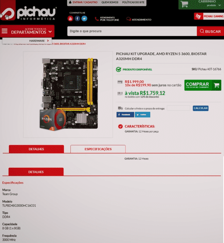The image size is (224, 243).
Task: Click the 'Team Group' brand value
Action: click(10, 194)
